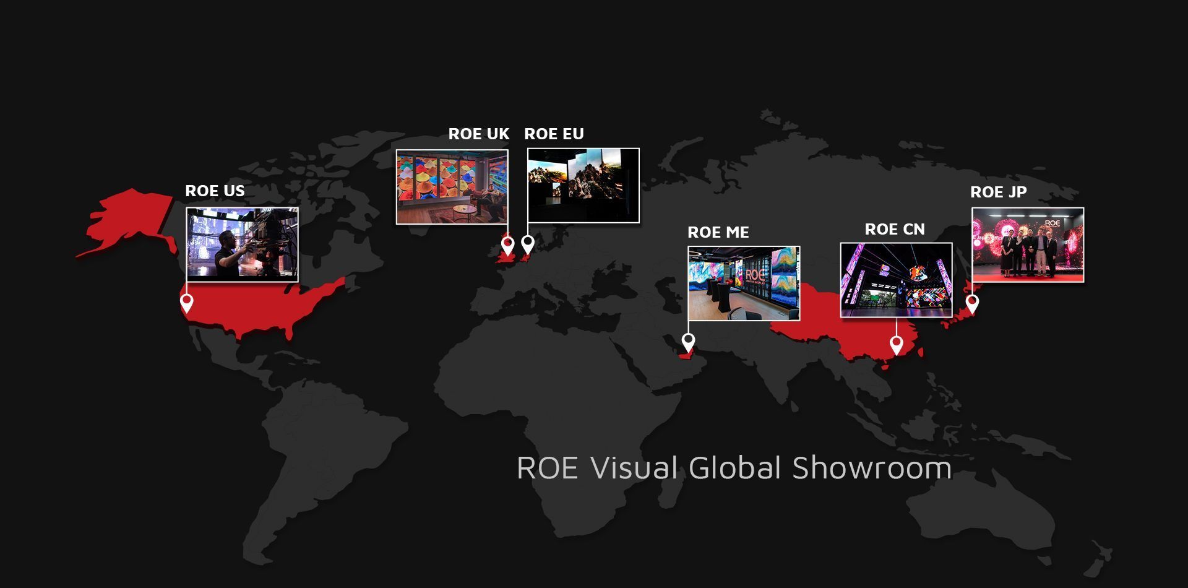Select the ROE JP label

click(998, 192)
